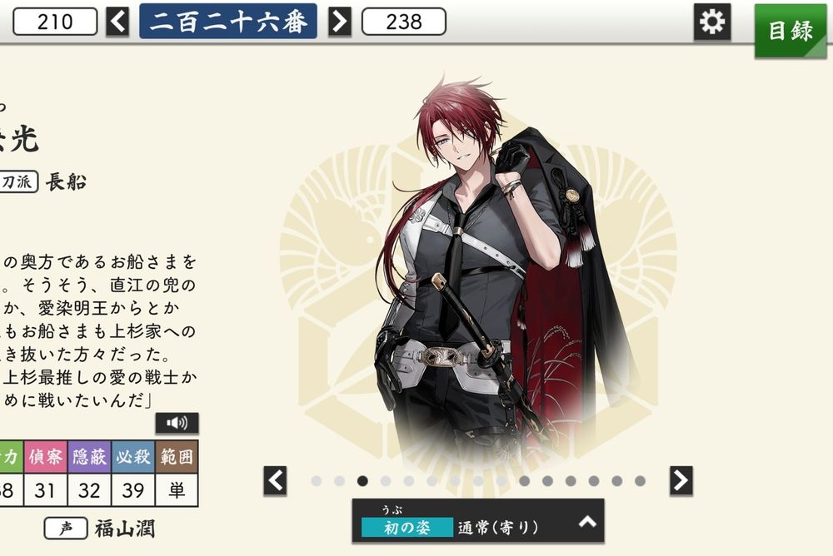
Task: Click the 偵察 stat header
Action: tap(45, 457)
